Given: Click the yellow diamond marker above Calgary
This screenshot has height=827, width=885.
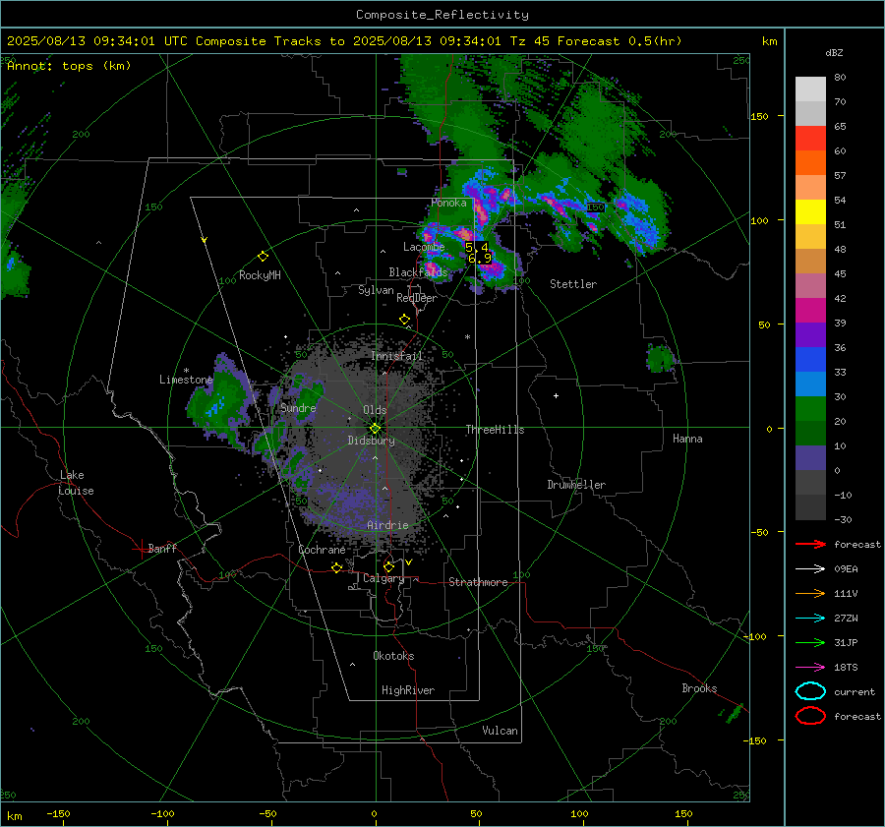Looking at the screenshot, I should pyautogui.click(x=388, y=566).
